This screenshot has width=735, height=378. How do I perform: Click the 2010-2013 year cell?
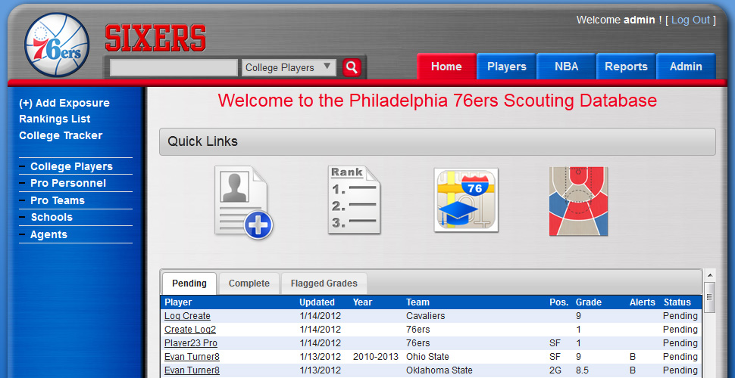point(376,357)
